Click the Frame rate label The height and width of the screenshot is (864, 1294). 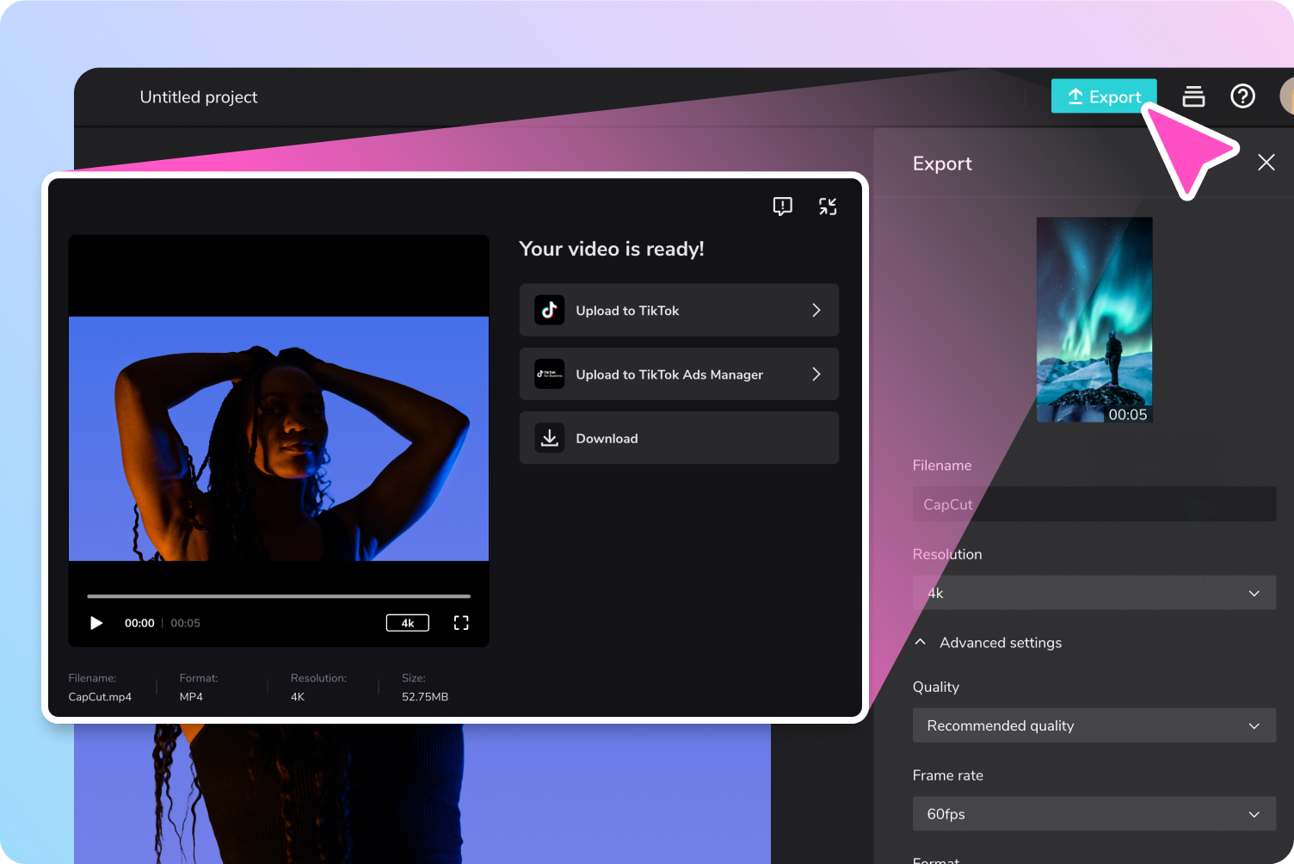click(948, 775)
